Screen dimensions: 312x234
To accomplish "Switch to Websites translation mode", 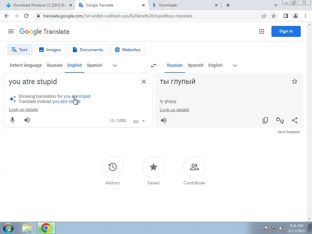I will point(128,50).
